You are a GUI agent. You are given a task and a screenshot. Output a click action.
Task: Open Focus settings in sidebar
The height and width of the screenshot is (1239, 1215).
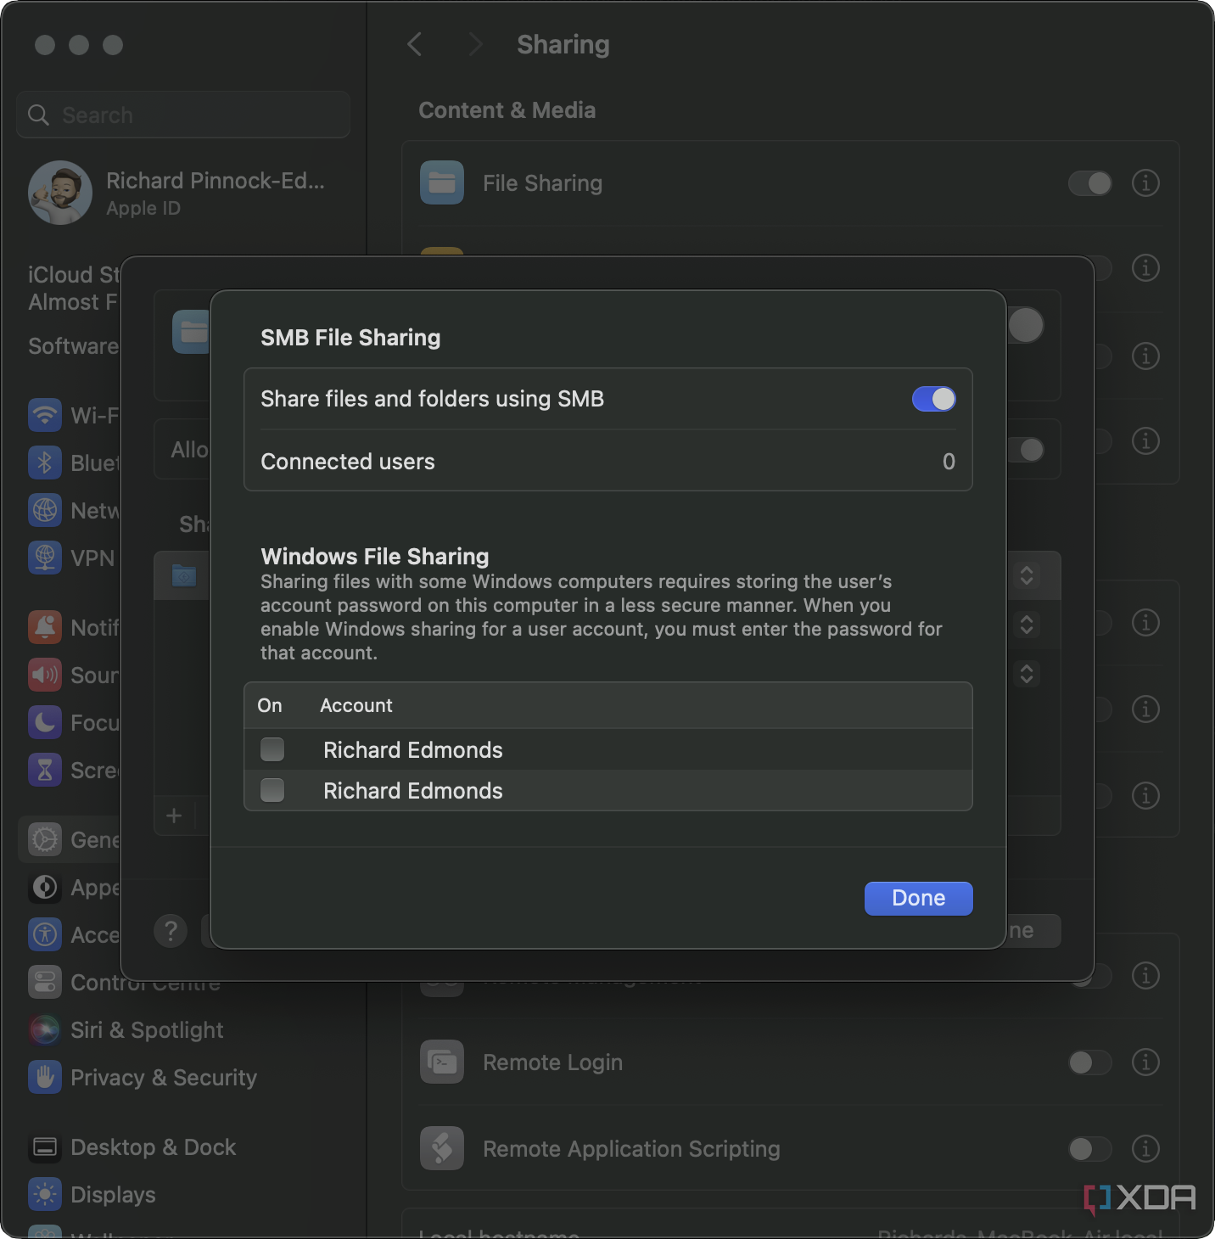(x=71, y=722)
